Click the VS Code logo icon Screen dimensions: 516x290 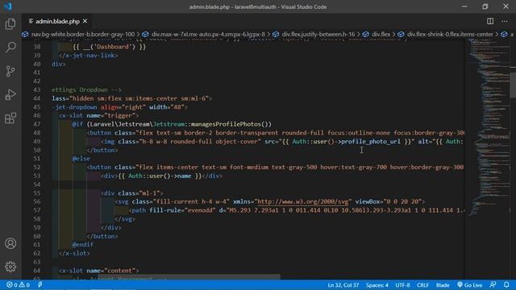click(8, 6)
